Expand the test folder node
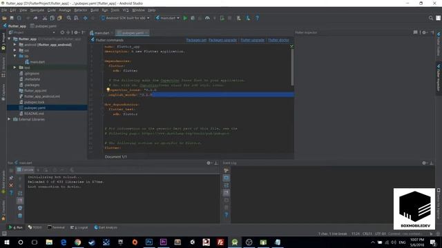442x248 pixels. [x=15, y=68]
